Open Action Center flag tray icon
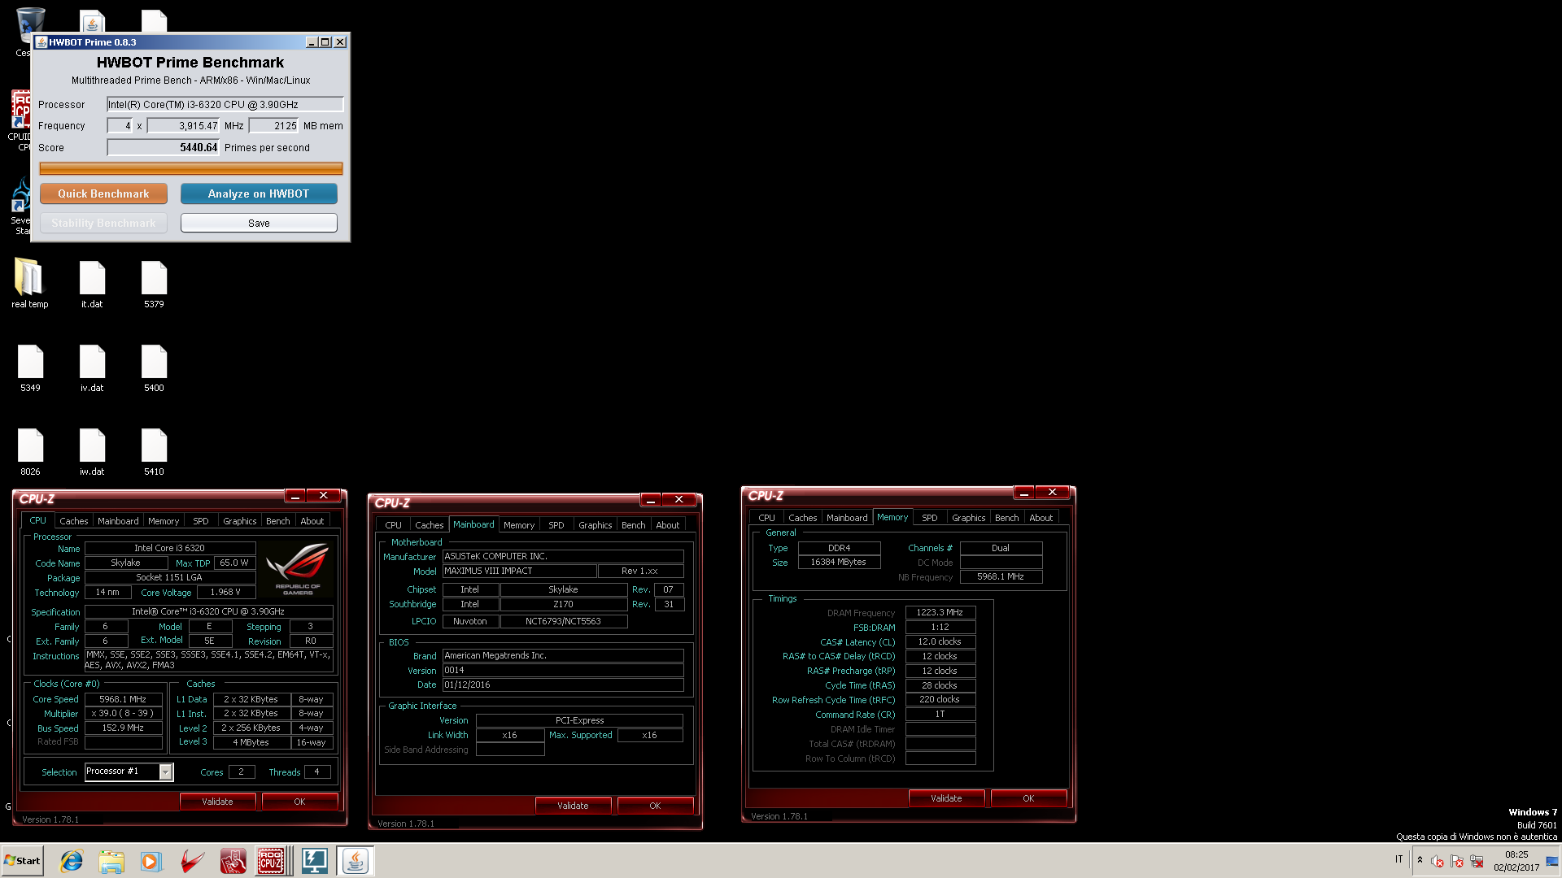 [x=1457, y=861]
